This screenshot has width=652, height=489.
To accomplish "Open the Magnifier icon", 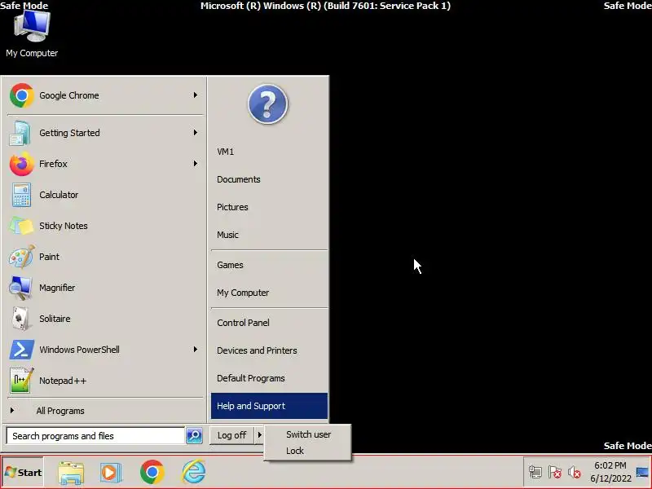I will coord(20,288).
